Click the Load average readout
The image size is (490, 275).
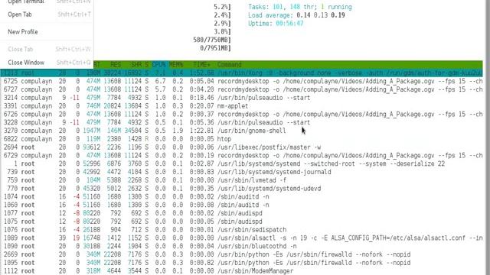[296, 15]
